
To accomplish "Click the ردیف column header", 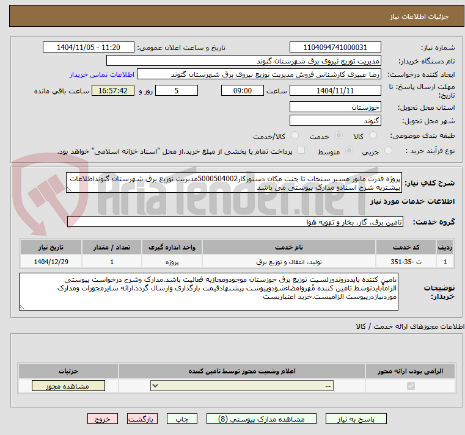I will pos(445,247).
